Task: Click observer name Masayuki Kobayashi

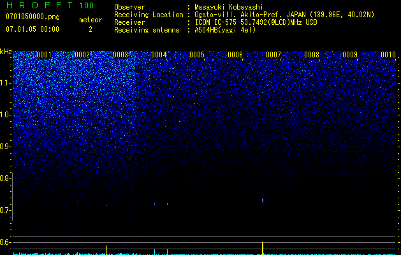Action: pos(229,7)
